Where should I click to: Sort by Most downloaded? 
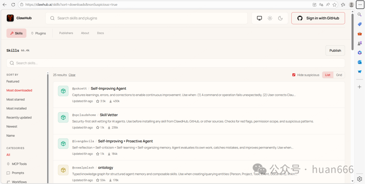coord(19,90)
